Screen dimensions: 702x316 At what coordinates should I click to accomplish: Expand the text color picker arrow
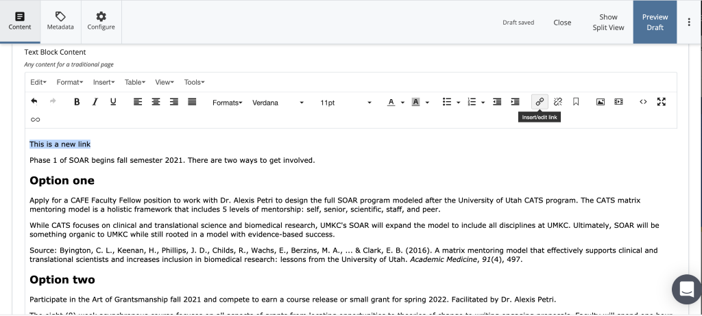pos(402,103)
